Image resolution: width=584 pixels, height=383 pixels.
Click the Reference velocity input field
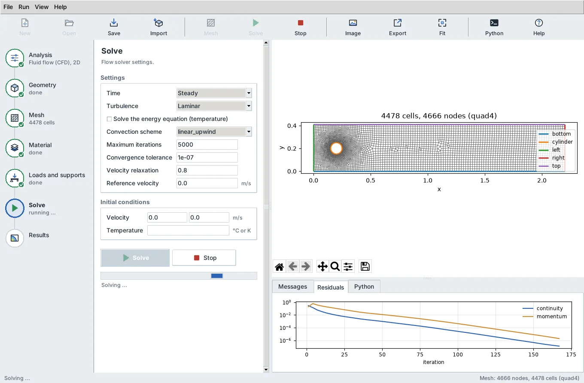click(x=207, y=183)
